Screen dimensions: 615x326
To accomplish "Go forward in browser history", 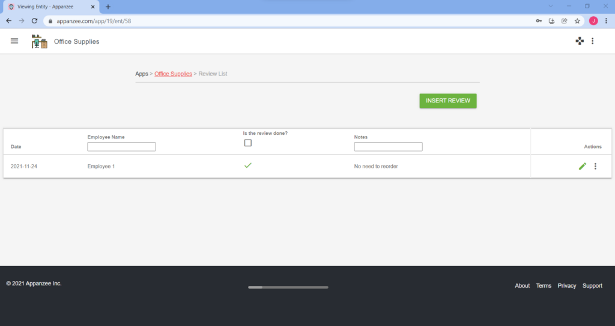I will tap(22, 21).
